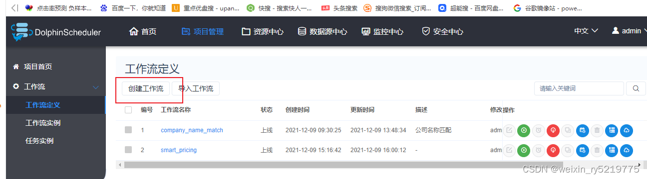Click the search magnifier button

point(636,89)
